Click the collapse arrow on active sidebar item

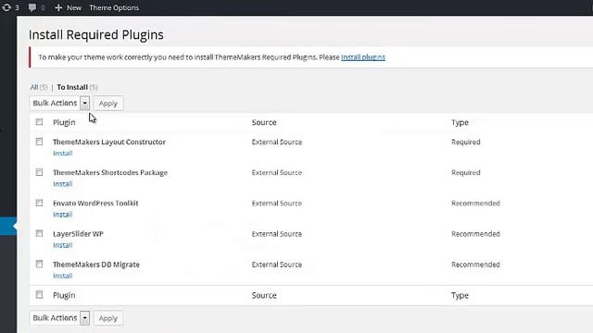(x=15, y=226)
